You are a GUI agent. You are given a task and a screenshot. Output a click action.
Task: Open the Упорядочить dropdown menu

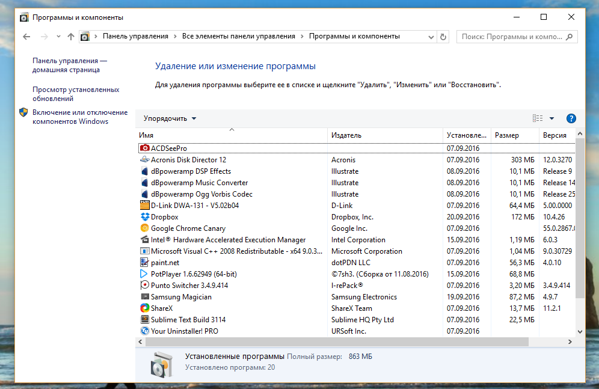tap(170, 118)
